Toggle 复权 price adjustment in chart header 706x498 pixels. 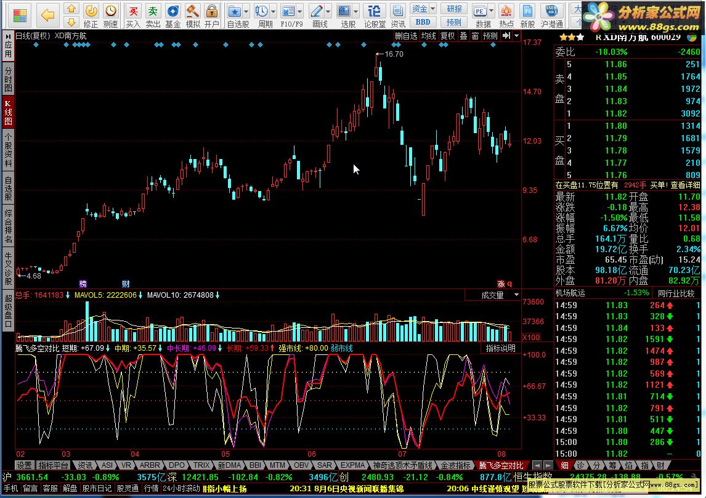447,36
